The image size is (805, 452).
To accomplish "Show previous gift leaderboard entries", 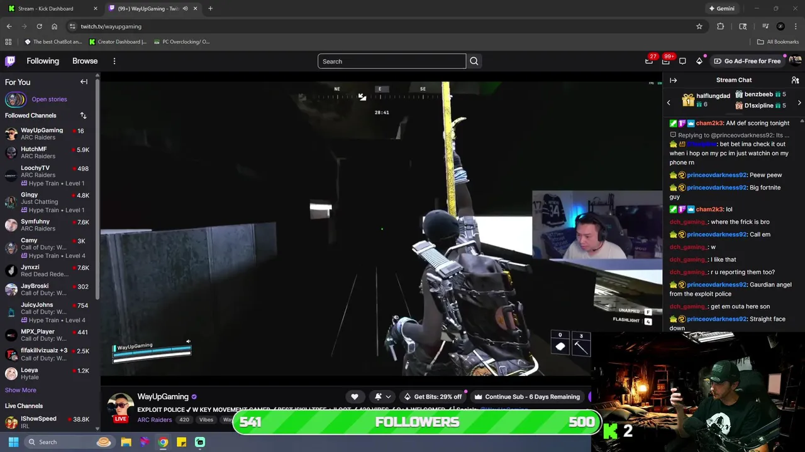I will coord(669,102).
